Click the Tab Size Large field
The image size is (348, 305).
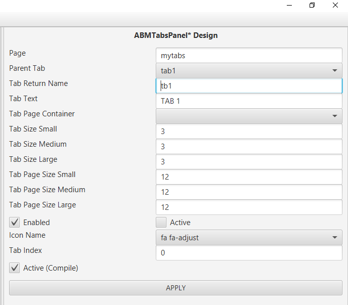pos(249,162)
